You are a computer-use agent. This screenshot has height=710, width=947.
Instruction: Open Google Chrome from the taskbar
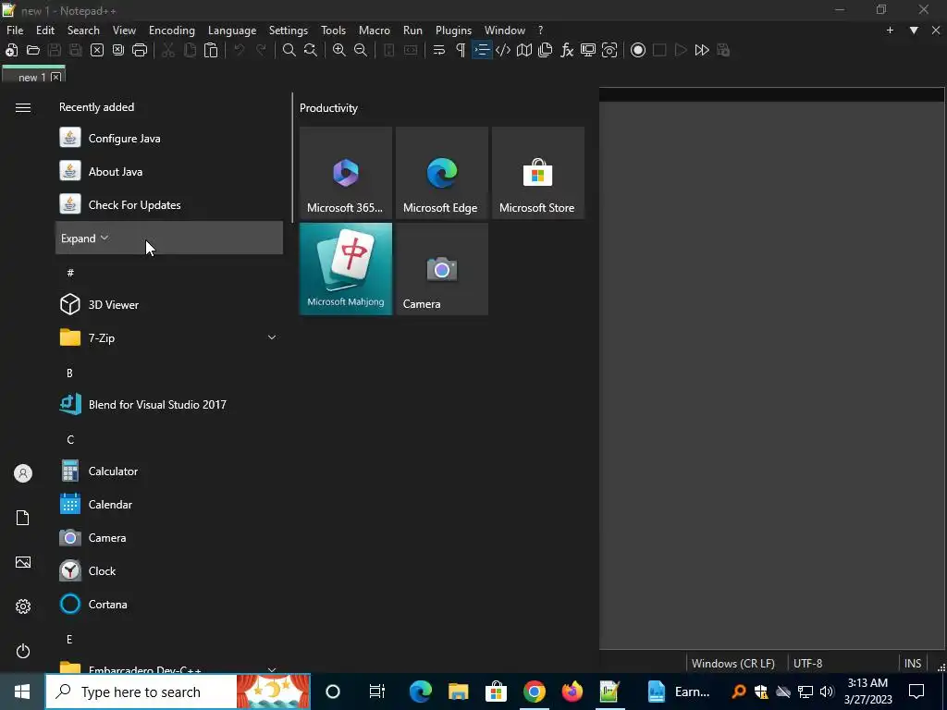click(x=535, y=692)
